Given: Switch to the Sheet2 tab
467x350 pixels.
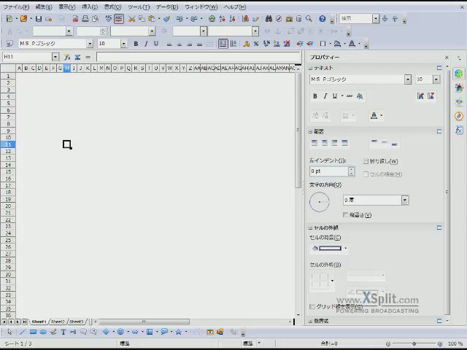Looking at the screenshot, I should (x=58, y=322).
